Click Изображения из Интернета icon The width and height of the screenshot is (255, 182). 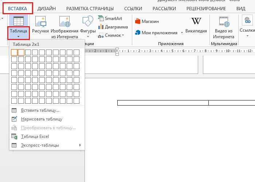(x=64, y=21)
